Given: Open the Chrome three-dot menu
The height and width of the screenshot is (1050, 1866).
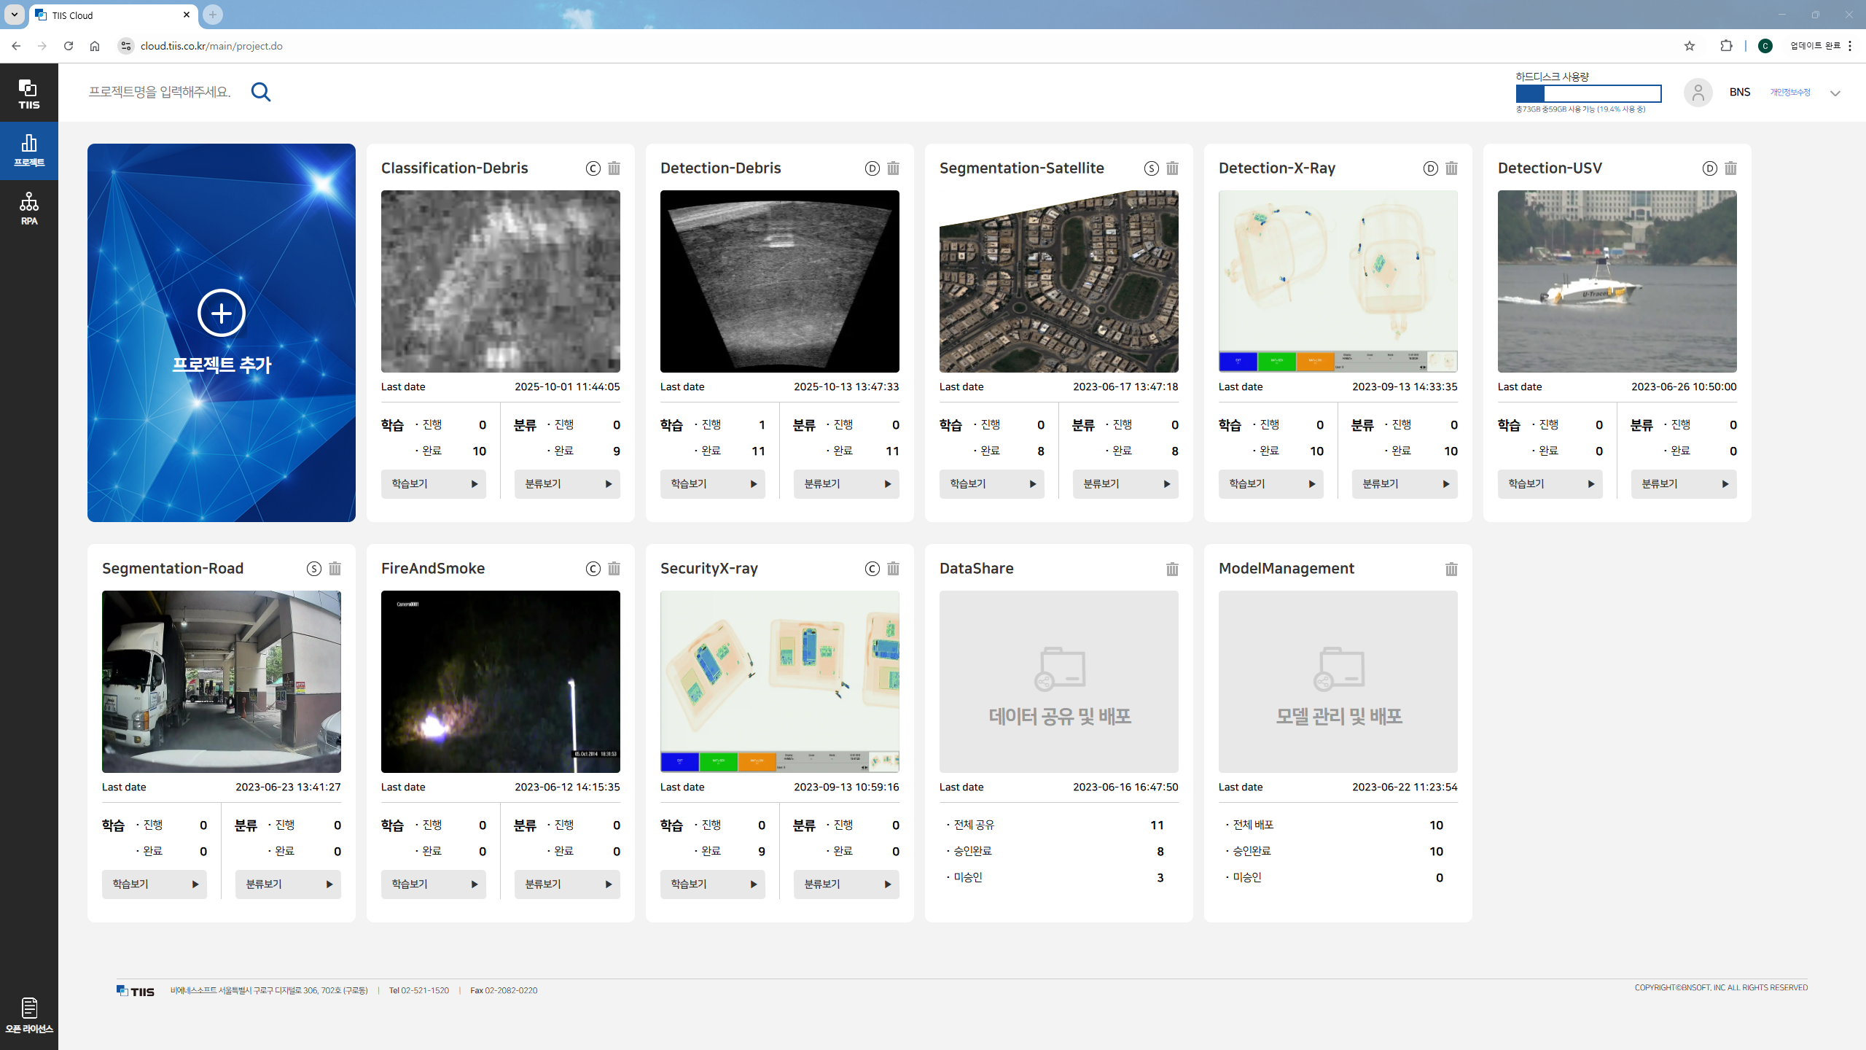Looking at the screenshot, I should [1850, 46].
